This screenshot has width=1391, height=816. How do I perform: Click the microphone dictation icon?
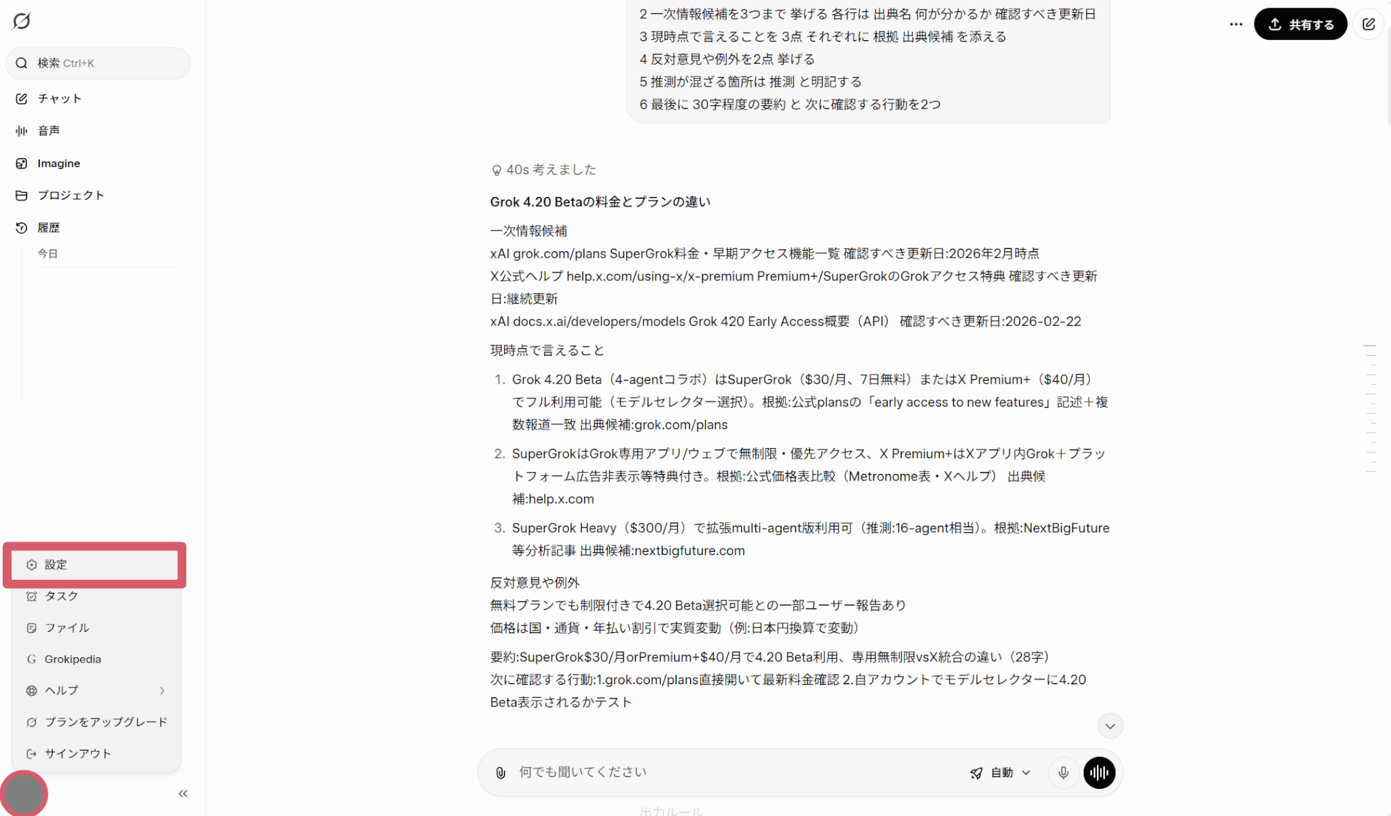click(1063, 773)
